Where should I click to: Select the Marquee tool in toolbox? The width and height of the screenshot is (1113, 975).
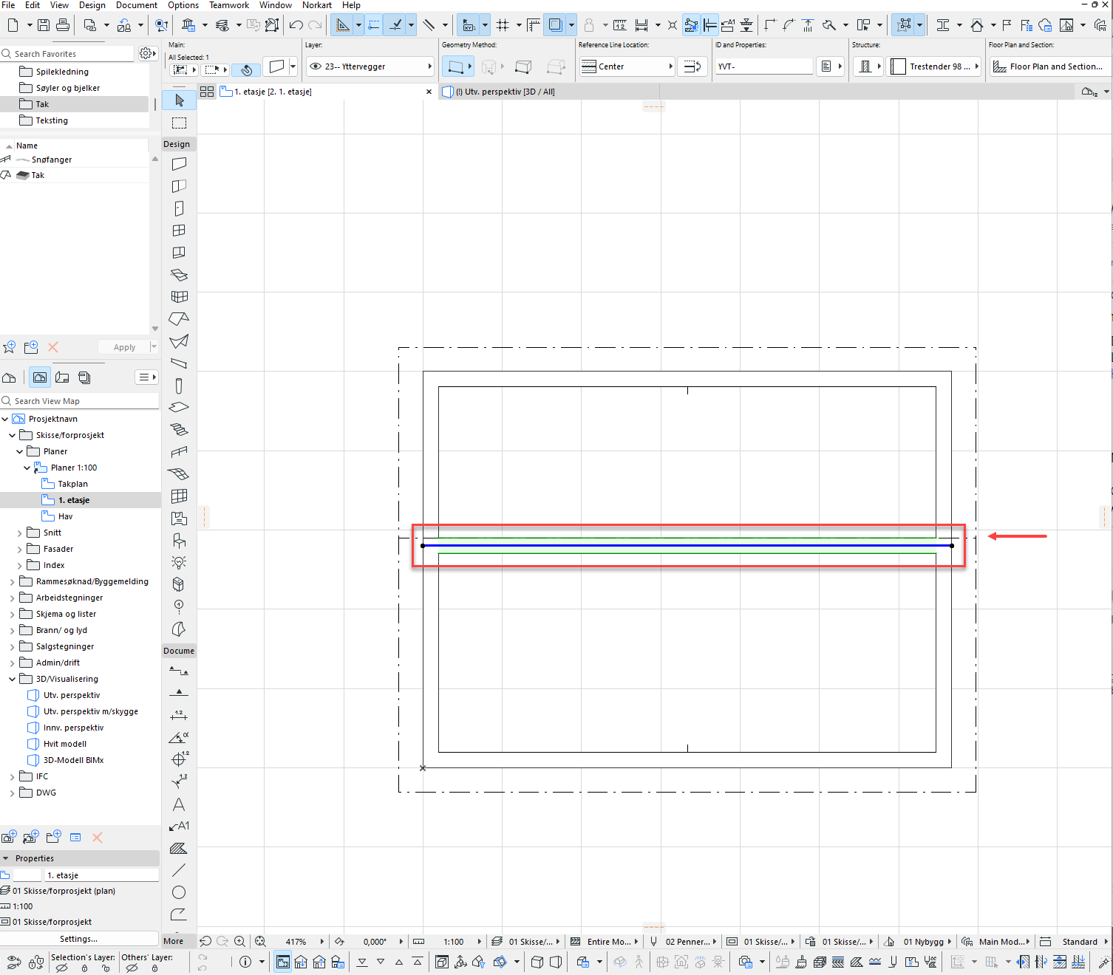pyautogui.click(x=179, y=123)
